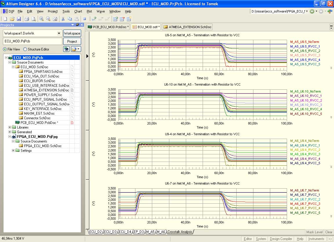Click the Design Compiler status bar button
The width and height of the screenshot is (334, 242).
pyautogui.click(x=281, y=239)
